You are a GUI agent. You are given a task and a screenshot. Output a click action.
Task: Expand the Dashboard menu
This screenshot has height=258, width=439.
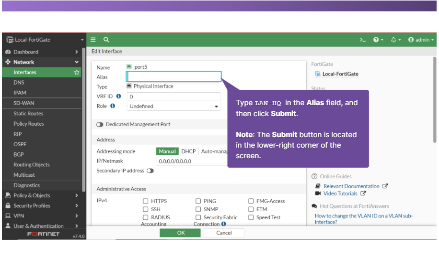coord(42,52)
